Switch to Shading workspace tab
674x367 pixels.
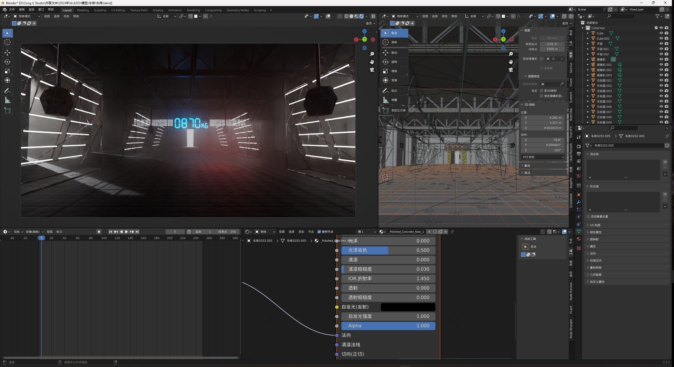[x=158, y=10]
